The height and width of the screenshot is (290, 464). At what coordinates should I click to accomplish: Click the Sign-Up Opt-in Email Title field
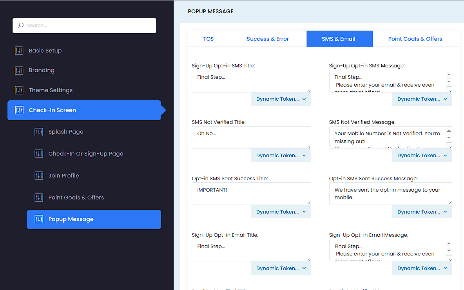tap(251, 250)
